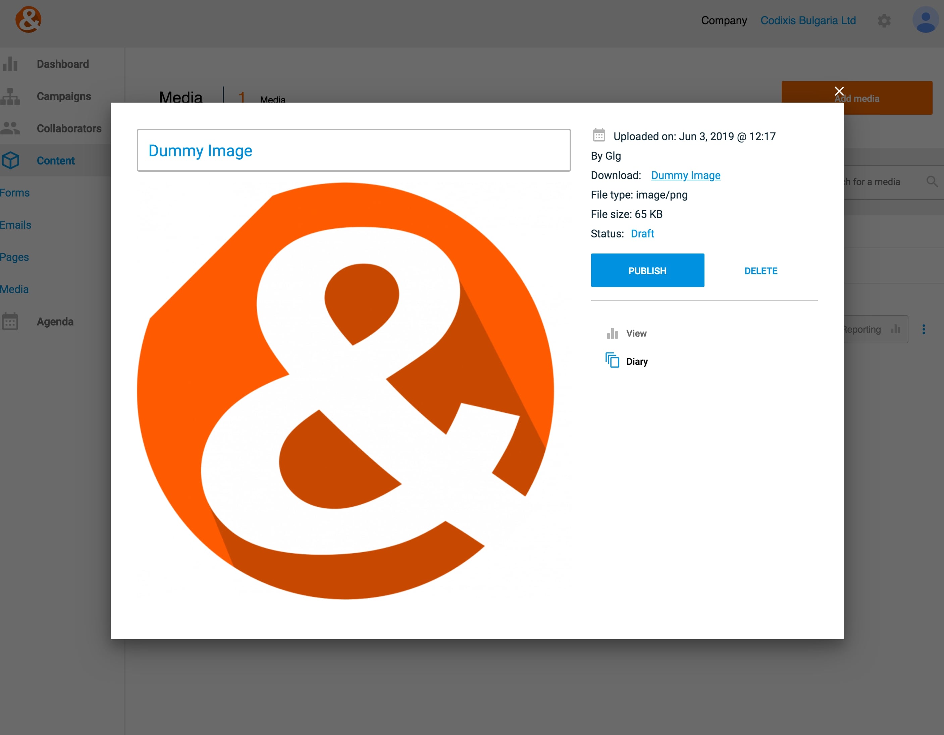Open Campaigns in the sidebar
The image size is (944, 735).
63,96
